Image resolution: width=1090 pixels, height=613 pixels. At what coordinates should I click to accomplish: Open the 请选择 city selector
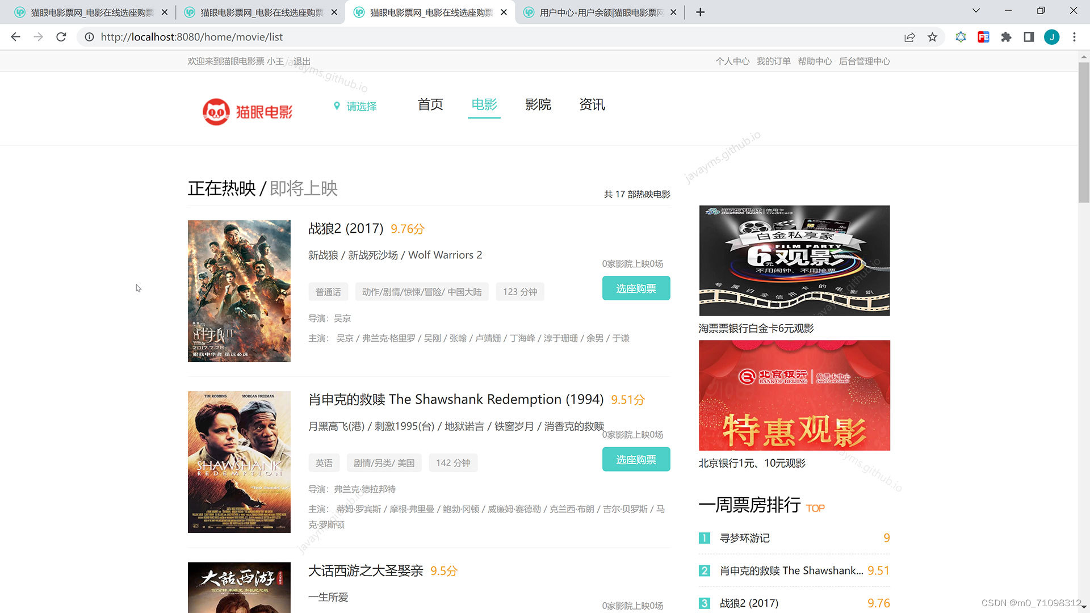(355, 106)
